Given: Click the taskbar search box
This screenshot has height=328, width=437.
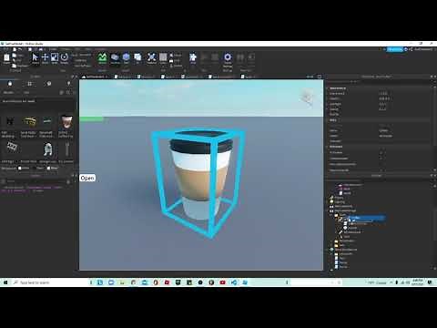Looking at the screenshot, I should (50, 282).
